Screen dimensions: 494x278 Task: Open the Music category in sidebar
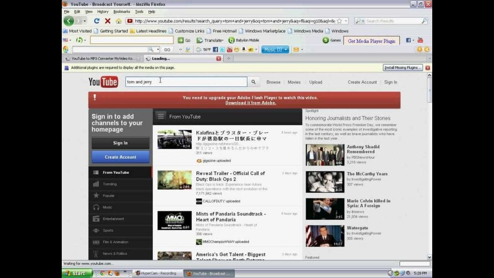click(107, 207)
